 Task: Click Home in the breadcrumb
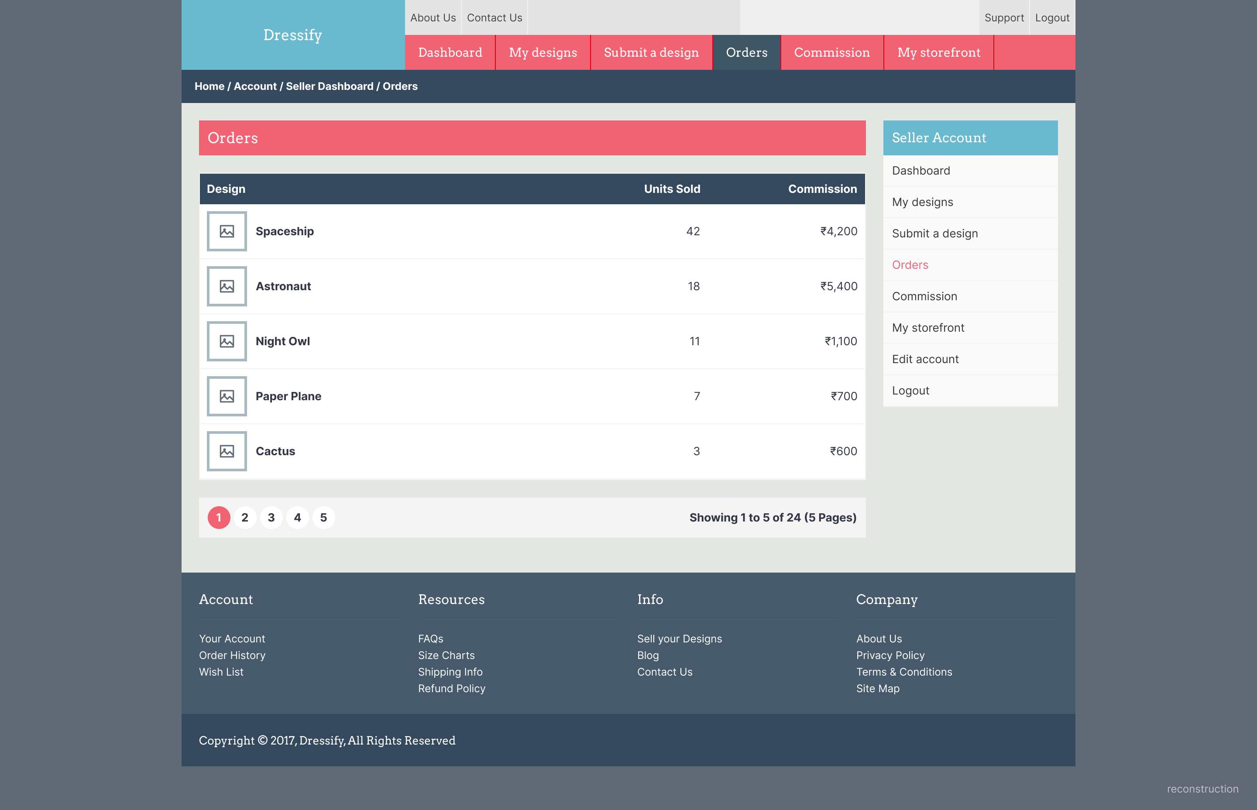(x=209, y=86)
